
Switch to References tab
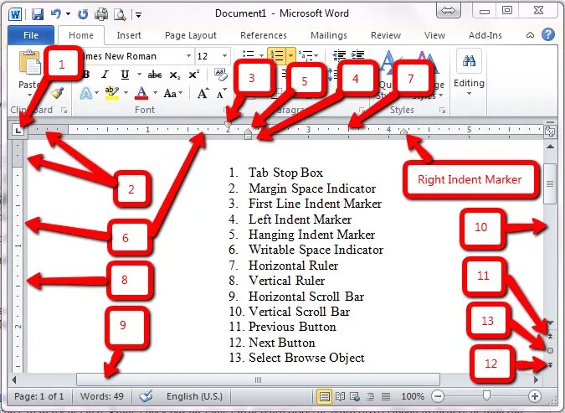pos(264,35)
